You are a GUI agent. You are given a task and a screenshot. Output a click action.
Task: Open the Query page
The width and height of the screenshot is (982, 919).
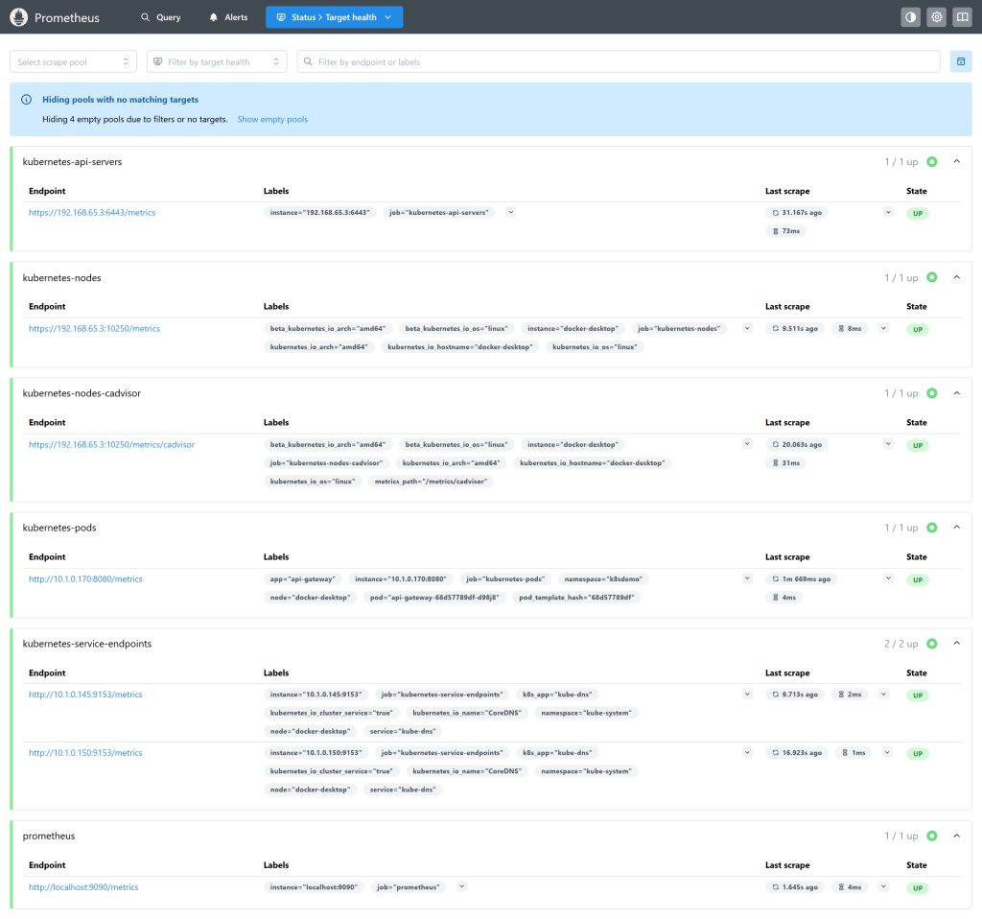tap(161, 17)
